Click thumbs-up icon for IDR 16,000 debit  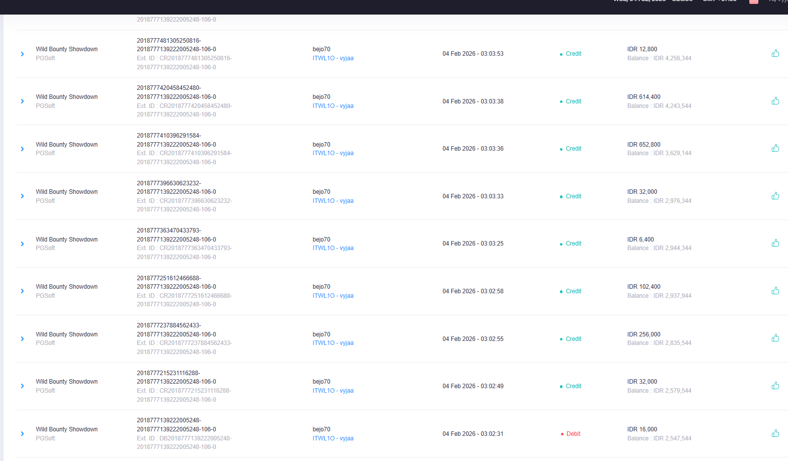pyautogui.click(x=775, y=433)
